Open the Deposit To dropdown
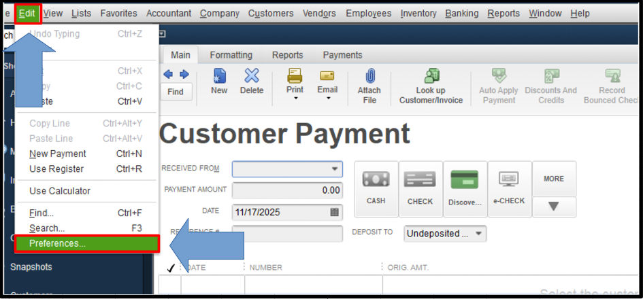643x299 pixels. [x=445, y=234]
